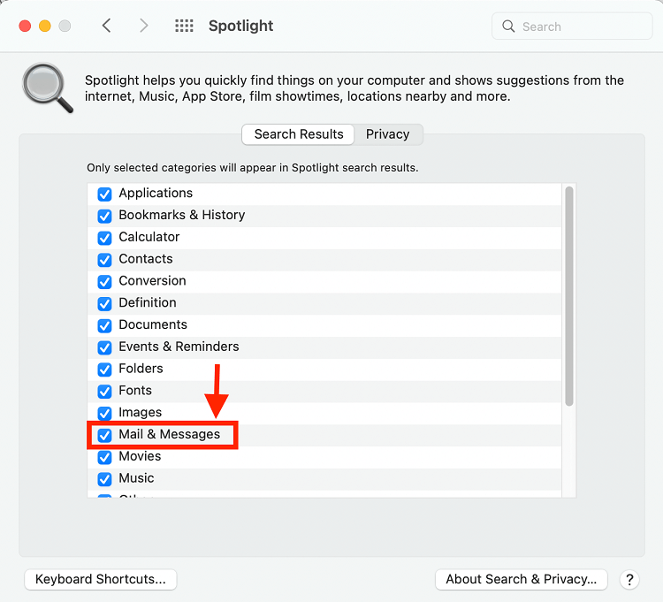Click the Spotlight magnifying glass logo
663x602 pixels.
48,88
